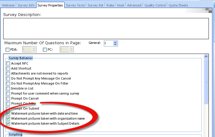Check the Invisible in List option
Screen dimensions: 215x137
coord(8,88)
